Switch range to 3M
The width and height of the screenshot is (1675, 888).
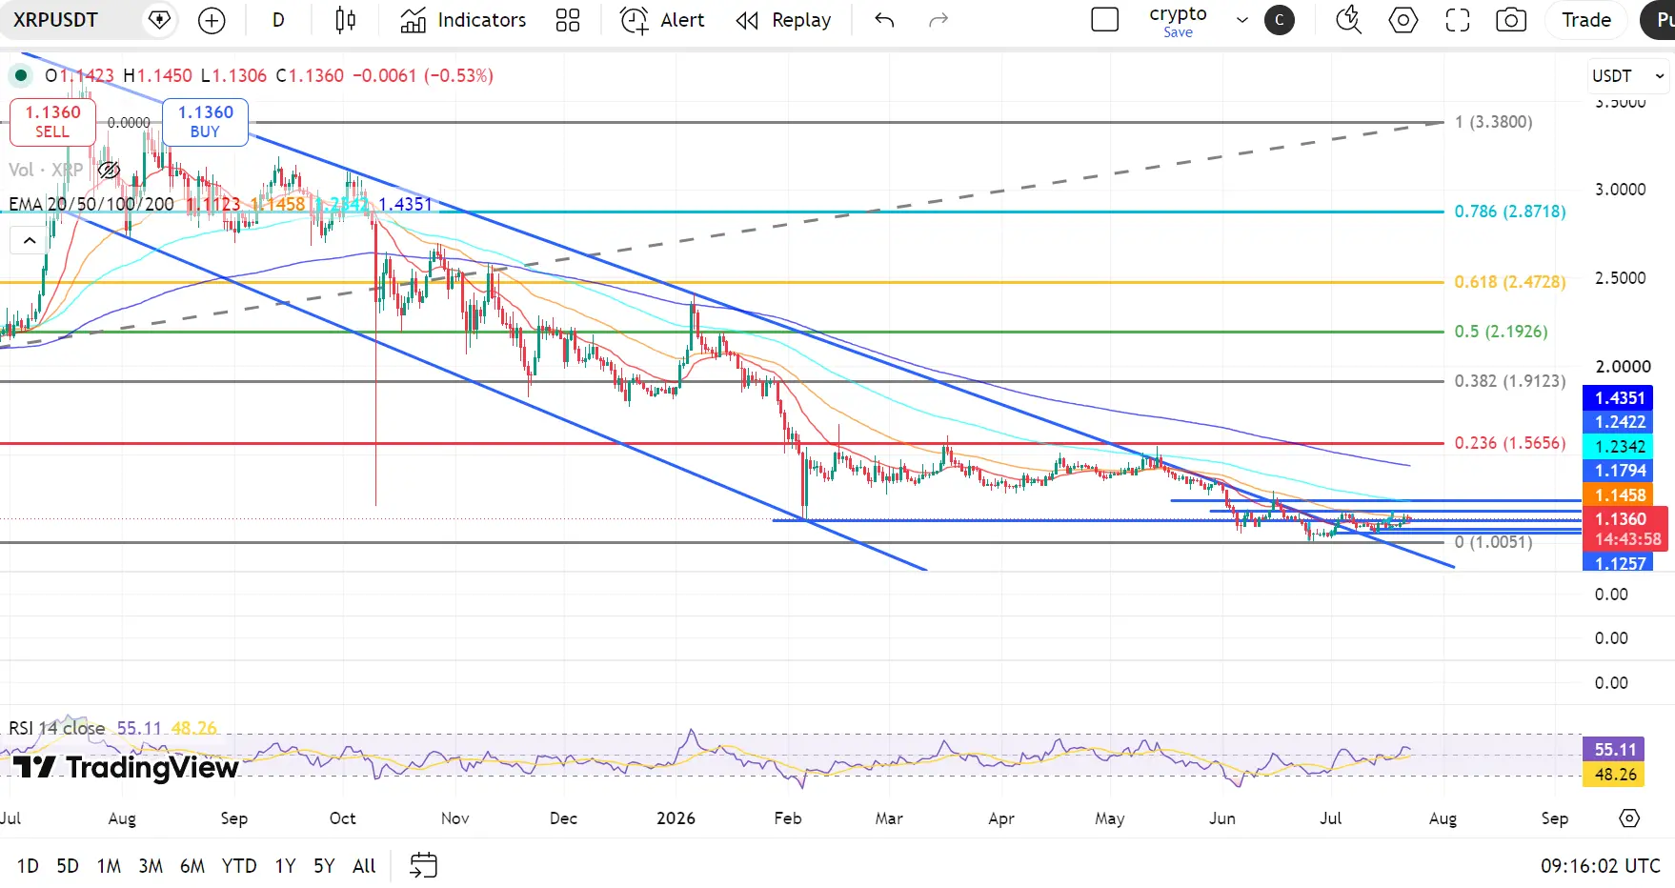point(151,865)
